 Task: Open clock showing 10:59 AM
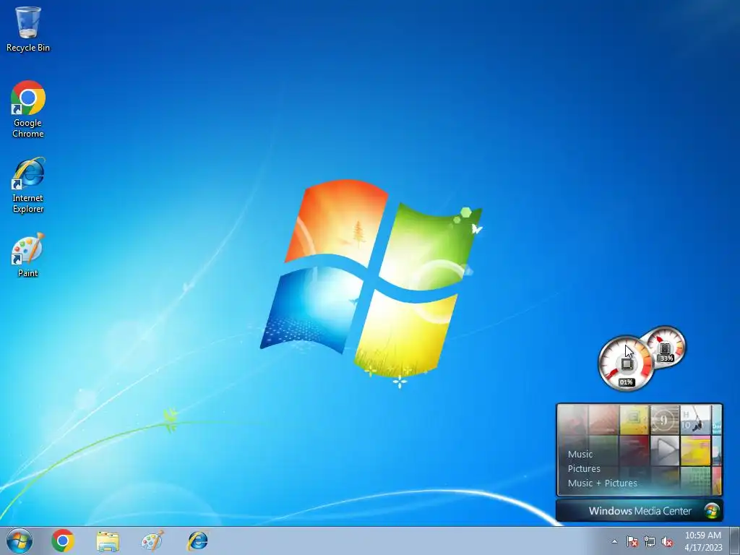[703, 541]
